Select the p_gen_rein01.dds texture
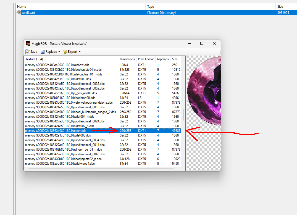This screenshot has height=215, width=297. [x=103, y=93]
